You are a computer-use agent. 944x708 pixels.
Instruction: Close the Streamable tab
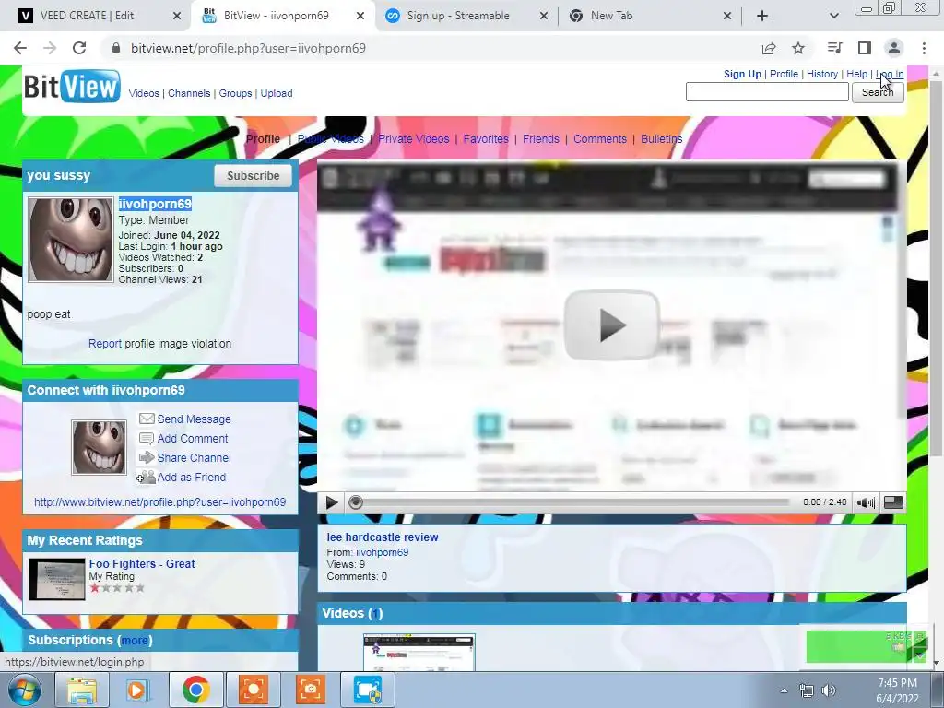pyautogui.click(x=544, y=16)
